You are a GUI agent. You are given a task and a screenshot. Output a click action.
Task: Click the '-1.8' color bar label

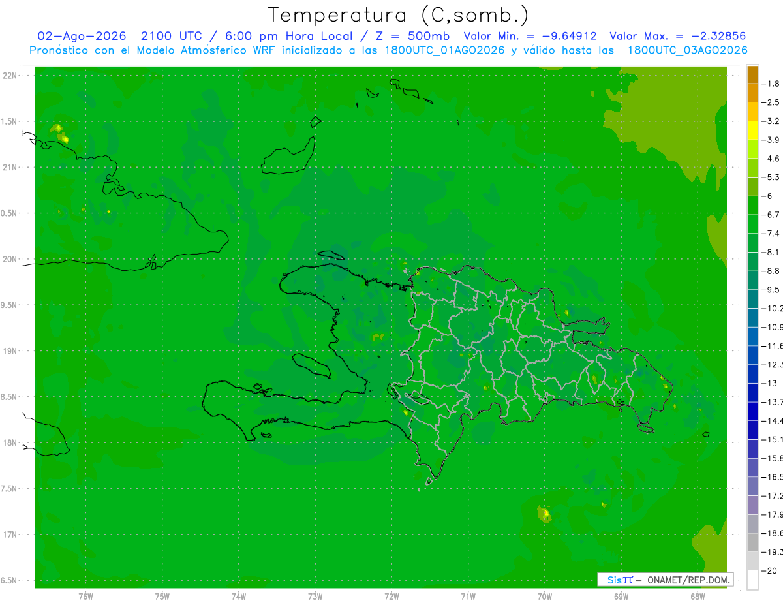coord(772,84)
